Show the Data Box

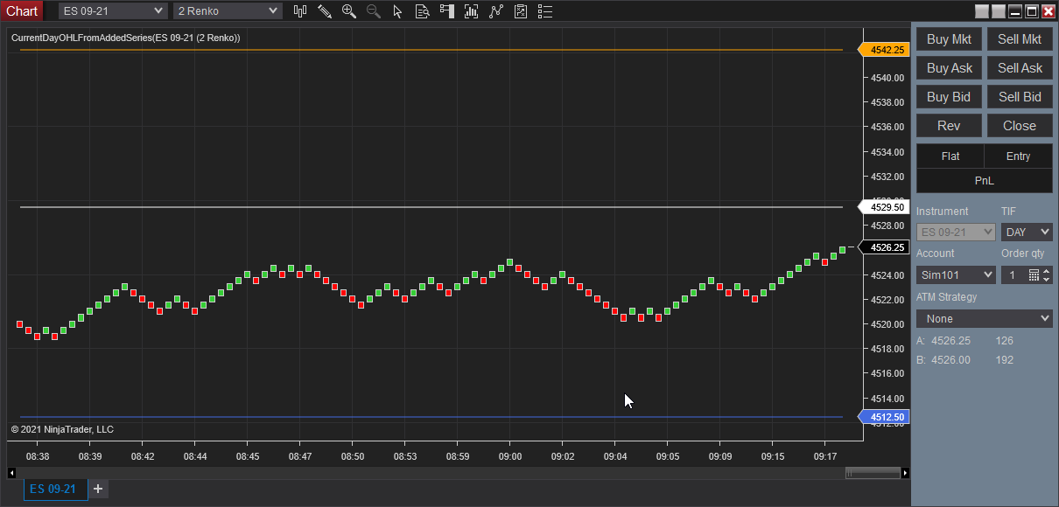(422, 11)
